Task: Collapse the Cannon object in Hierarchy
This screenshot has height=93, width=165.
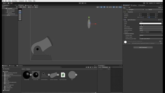Action: point(6,13)
